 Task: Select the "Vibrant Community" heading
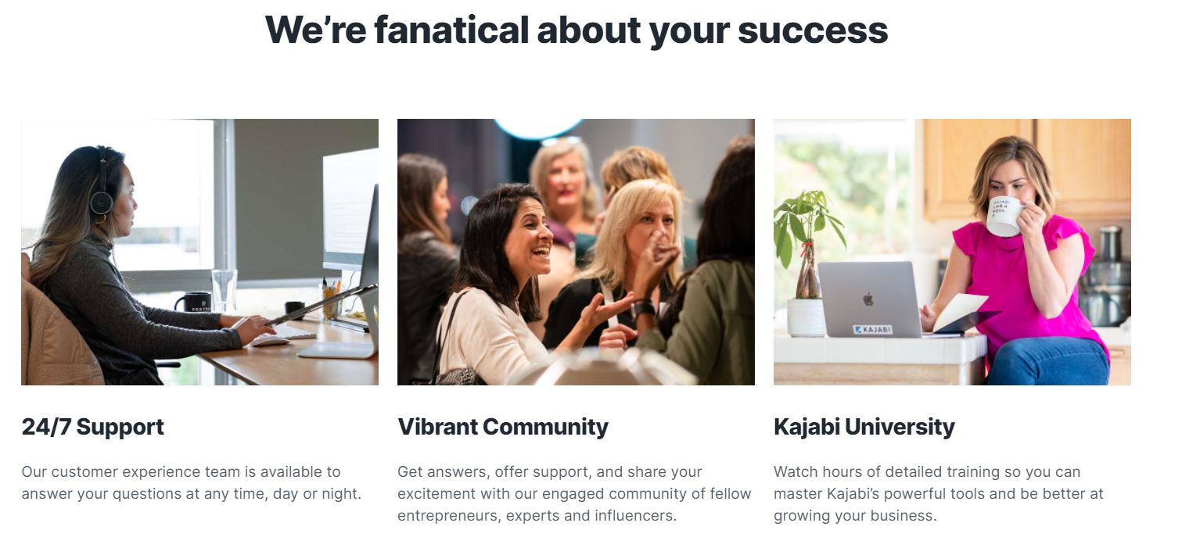tap(503, 427)
